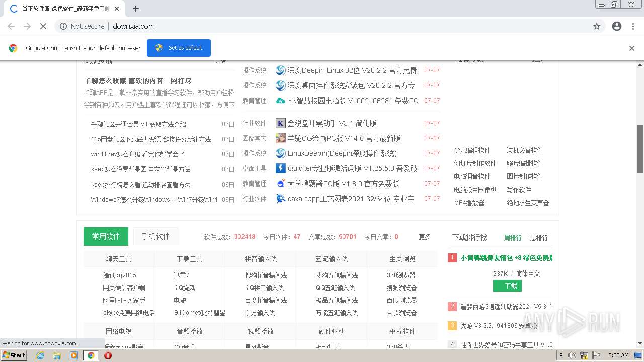644x362 pixels.
Task: Open 幻灯片制作软件 category link
Action: 475,163
